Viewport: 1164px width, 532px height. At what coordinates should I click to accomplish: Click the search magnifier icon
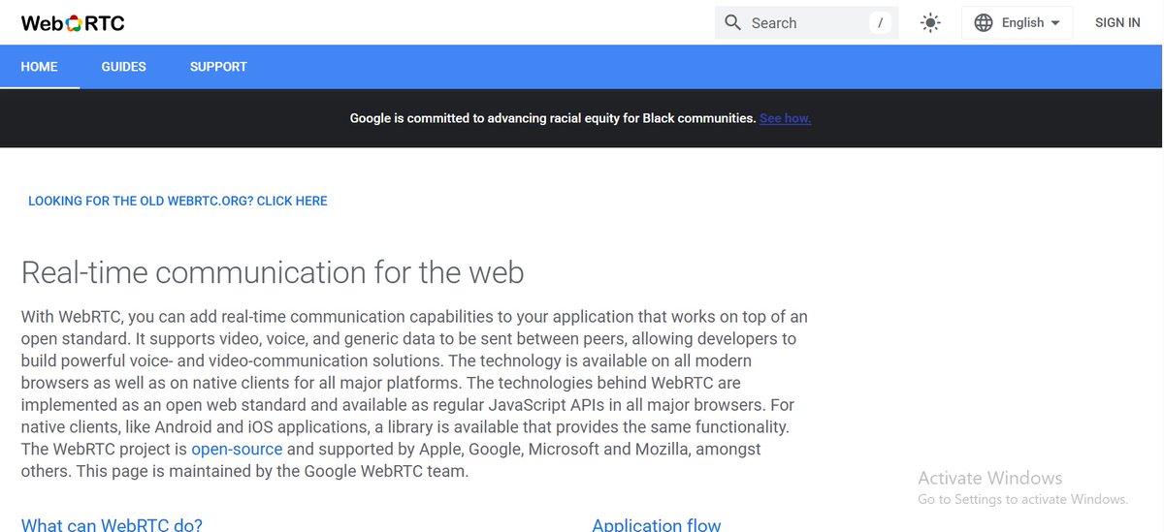pyautogui.click(x=733, y=22)
